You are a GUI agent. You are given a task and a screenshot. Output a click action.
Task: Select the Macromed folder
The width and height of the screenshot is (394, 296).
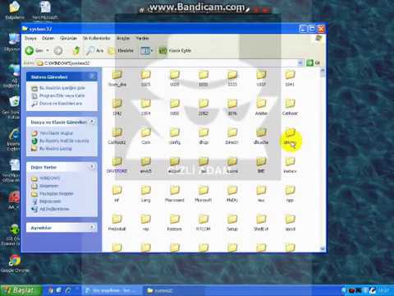[x=175, y=194]
